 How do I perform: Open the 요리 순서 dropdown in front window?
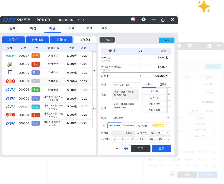160,133
